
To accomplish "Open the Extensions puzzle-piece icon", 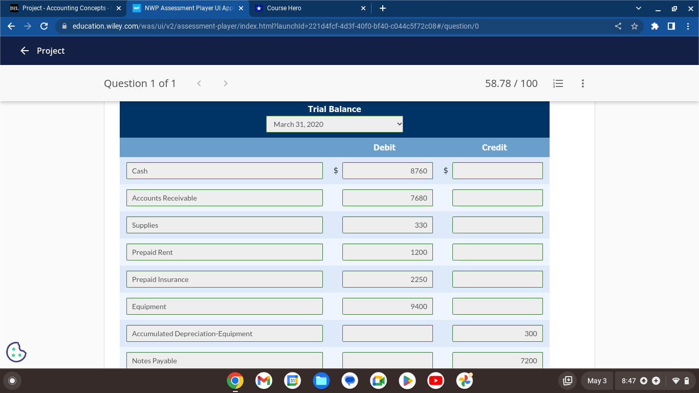I will [x=654, y=26].
